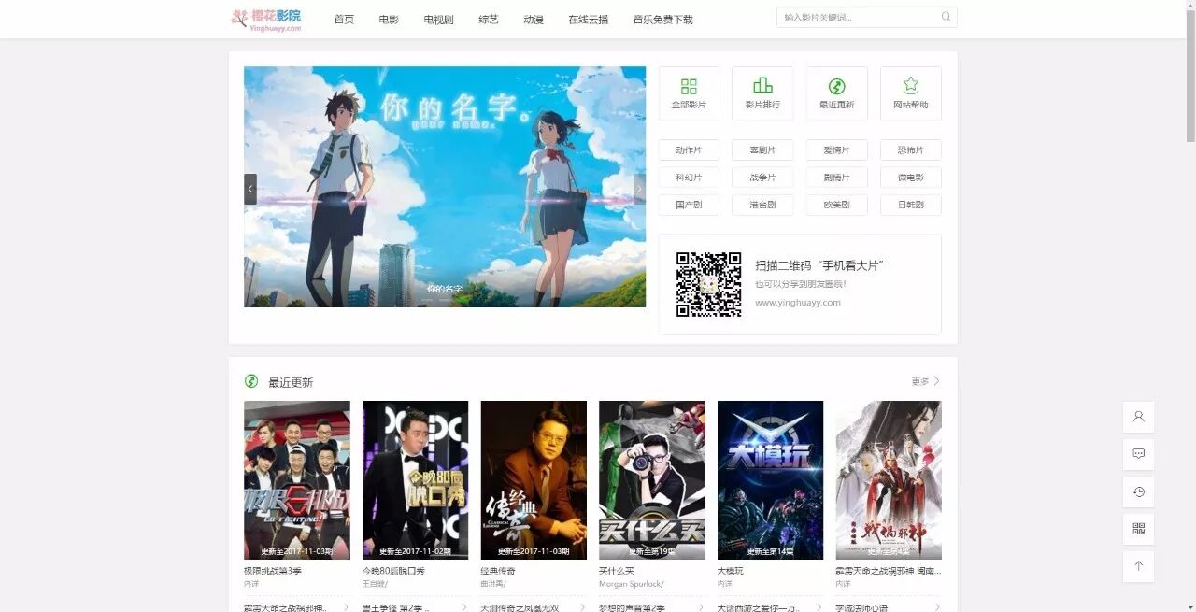Select 日韩剧 category button

[x=911, y=205]
